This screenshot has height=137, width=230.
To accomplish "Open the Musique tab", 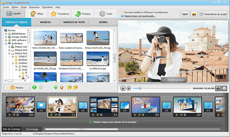I will pyautogui.click(x=83, y=14).
